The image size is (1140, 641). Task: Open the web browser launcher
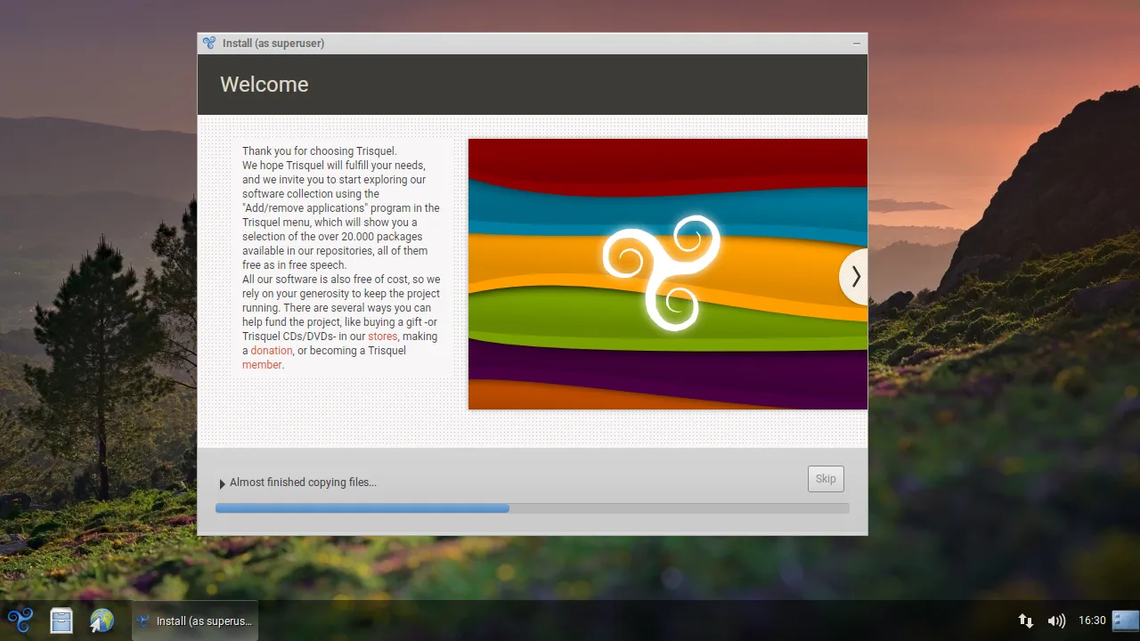point(102,620)
